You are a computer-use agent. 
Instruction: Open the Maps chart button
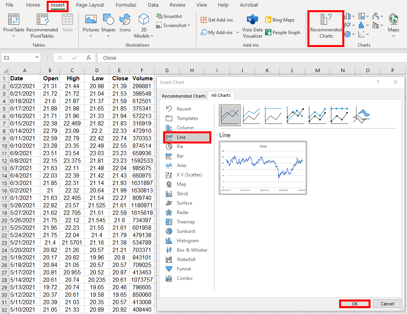(x=393, y=26)
